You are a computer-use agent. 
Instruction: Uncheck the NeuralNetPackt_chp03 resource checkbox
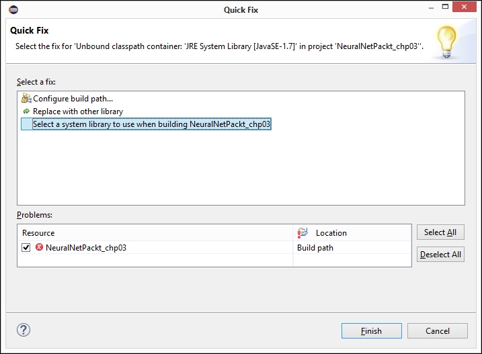coord(26,247)
